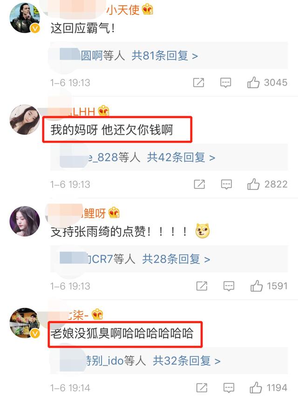The image size is (298, 396).
Task: Like the comment with 1194 likes
Action: (x=256, y=388)
